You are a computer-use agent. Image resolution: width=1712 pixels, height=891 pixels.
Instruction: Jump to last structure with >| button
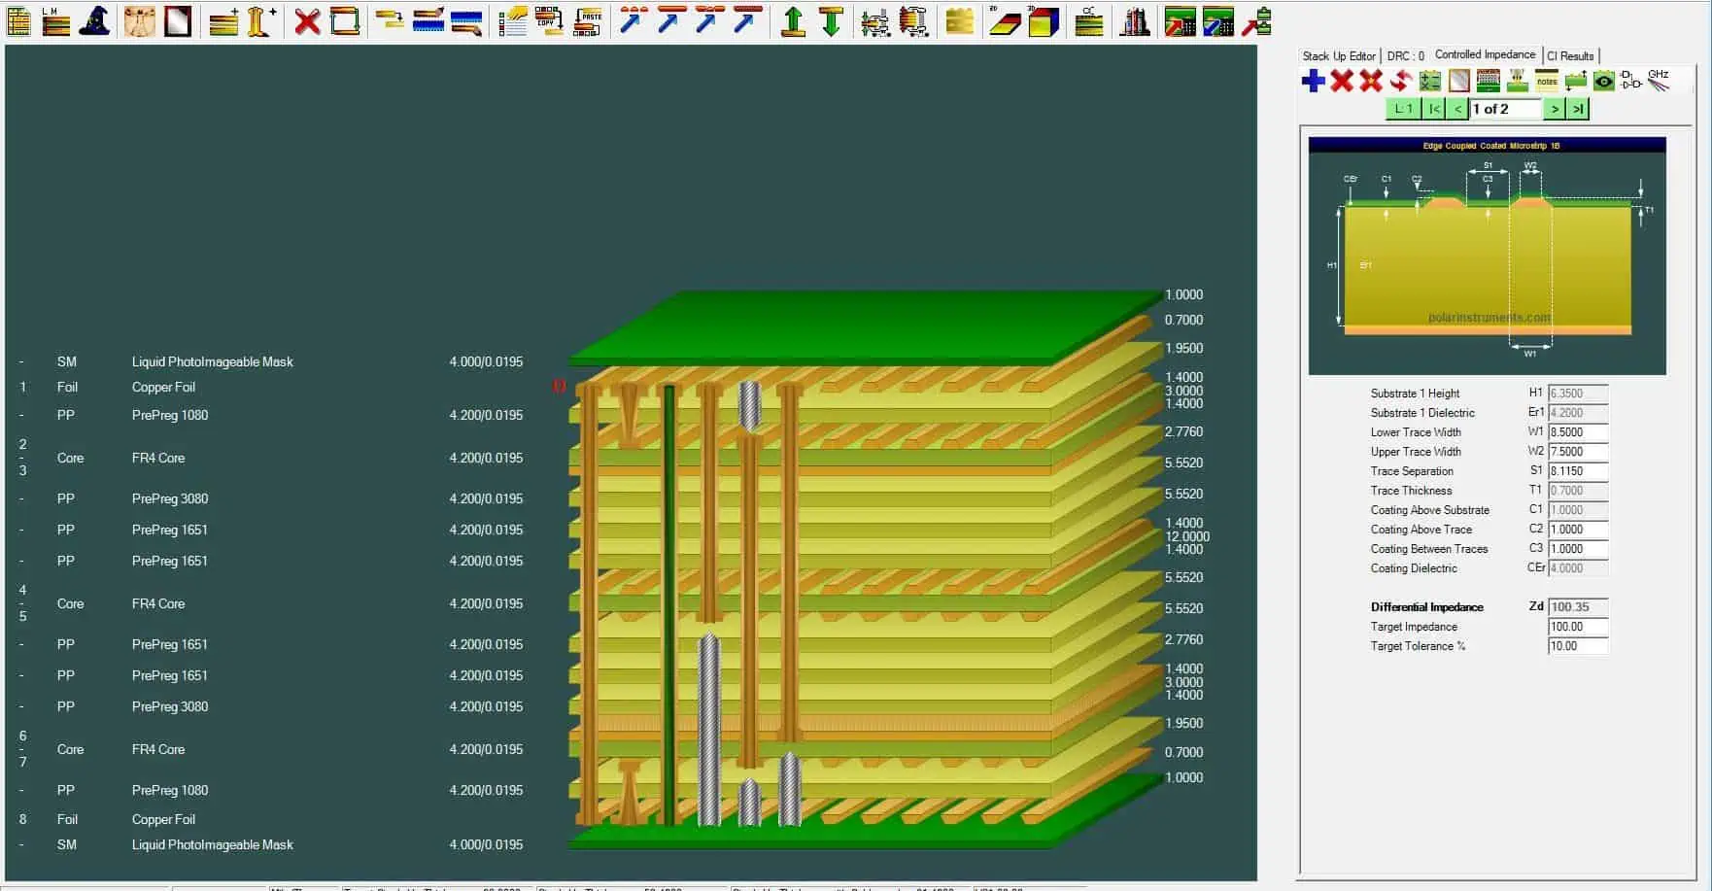(x=1578, y=109)
